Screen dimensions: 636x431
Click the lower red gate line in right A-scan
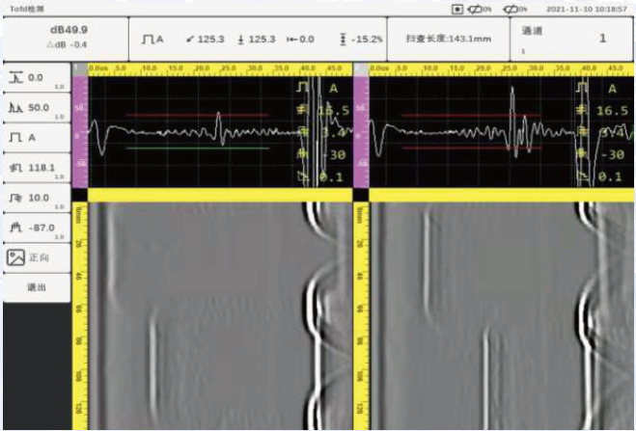click(472, 148)
